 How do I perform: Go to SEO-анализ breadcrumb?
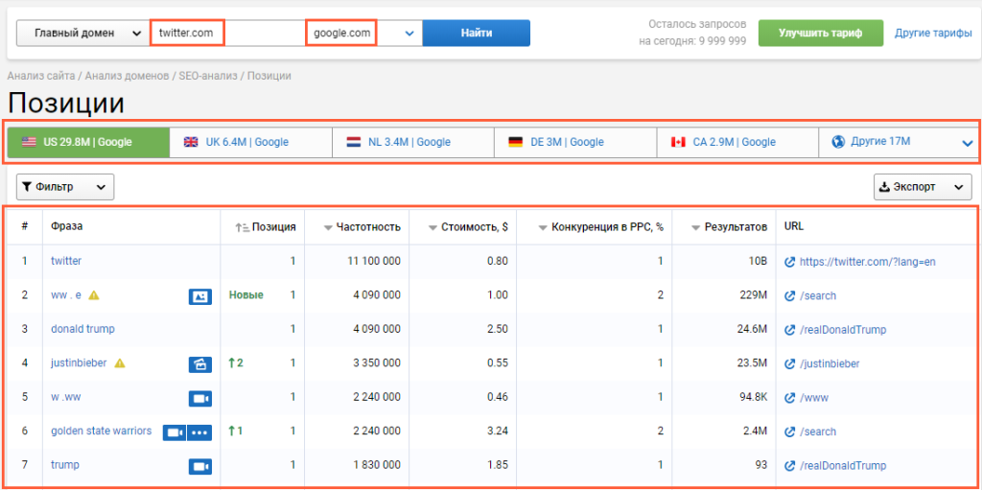pyautogui.click(x=208, y=76)
